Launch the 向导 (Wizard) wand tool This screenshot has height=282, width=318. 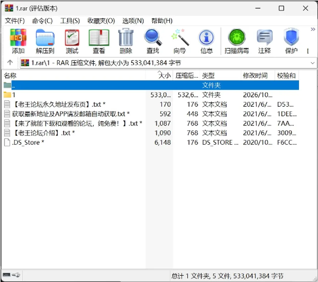tap(180, 41)
